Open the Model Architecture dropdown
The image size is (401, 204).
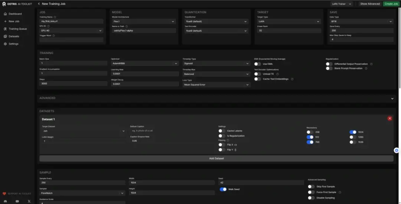[x=144, y=22]
